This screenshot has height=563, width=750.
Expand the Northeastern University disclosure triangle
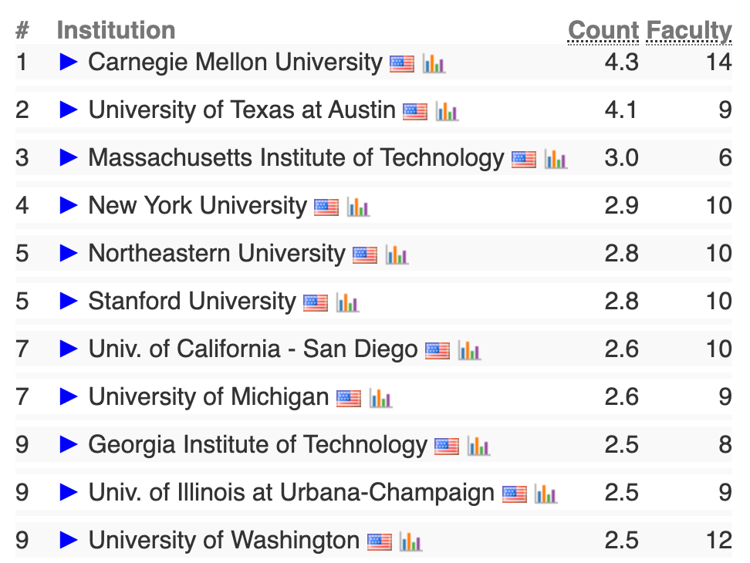[69, 253]
